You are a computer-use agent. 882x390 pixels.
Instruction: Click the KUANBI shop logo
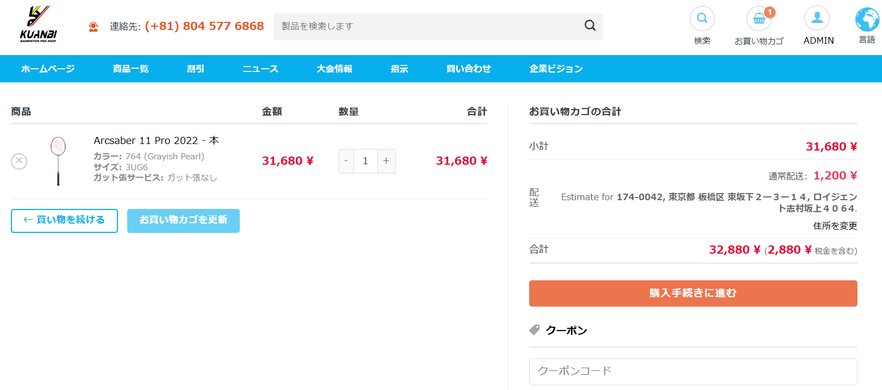tap(38, 25)
